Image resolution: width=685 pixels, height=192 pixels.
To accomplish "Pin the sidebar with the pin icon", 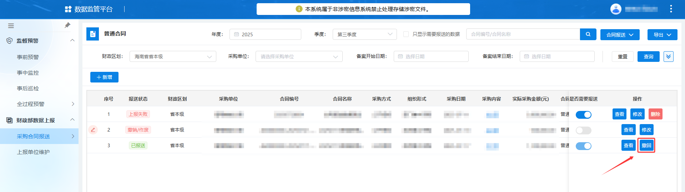I will tap(67, 25).
